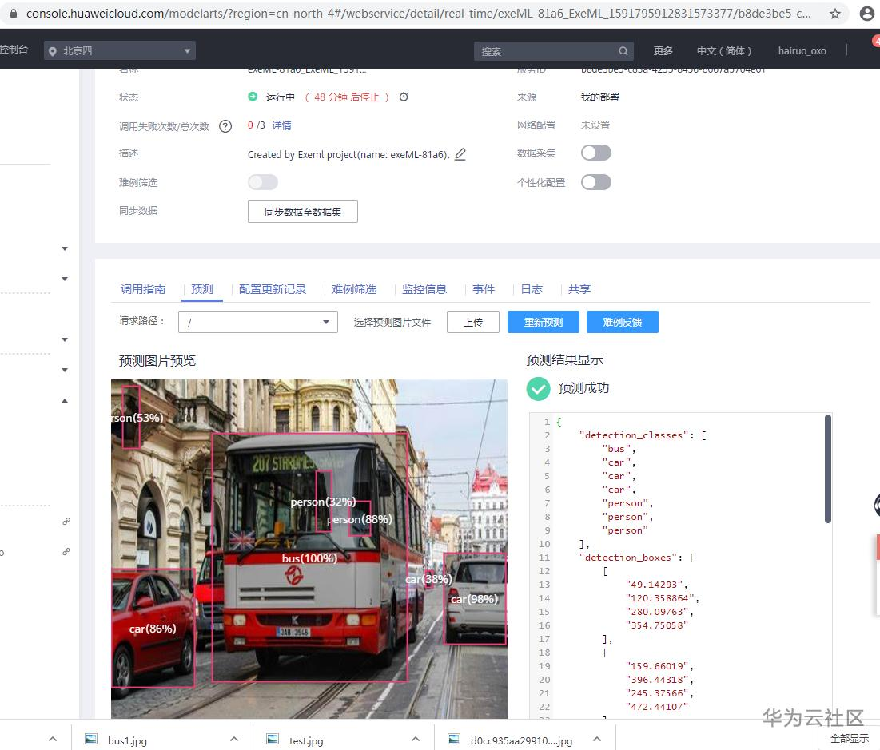Click the green prediction success check icon
Image resolution: width=880 pixels, height=750 pixels.
pos(538,389)
